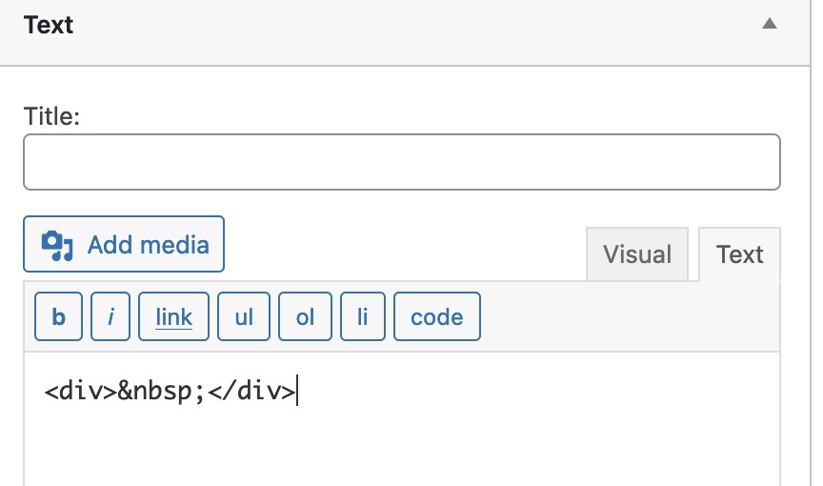This screenshot has height=486, width=823.
Task: Place cursor on the &nbsp; entity text
Action: click(161, 392)
